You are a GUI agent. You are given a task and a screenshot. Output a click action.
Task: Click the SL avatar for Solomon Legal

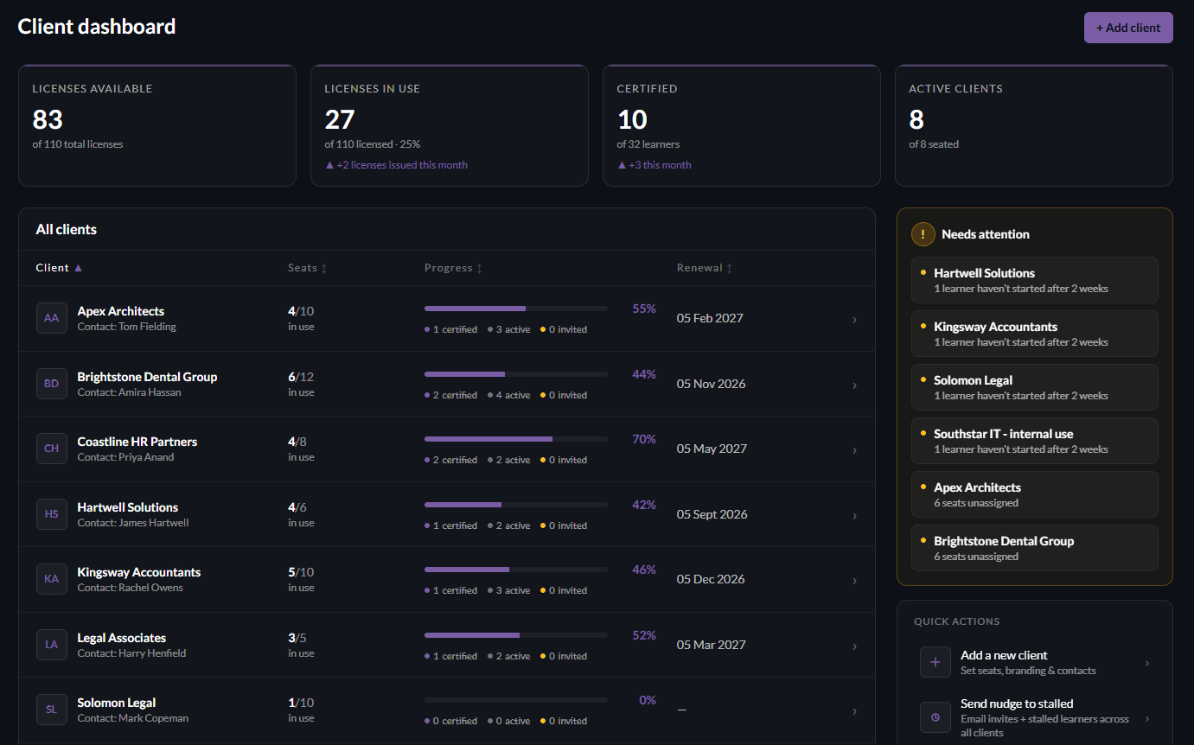[x=52, y=710]
